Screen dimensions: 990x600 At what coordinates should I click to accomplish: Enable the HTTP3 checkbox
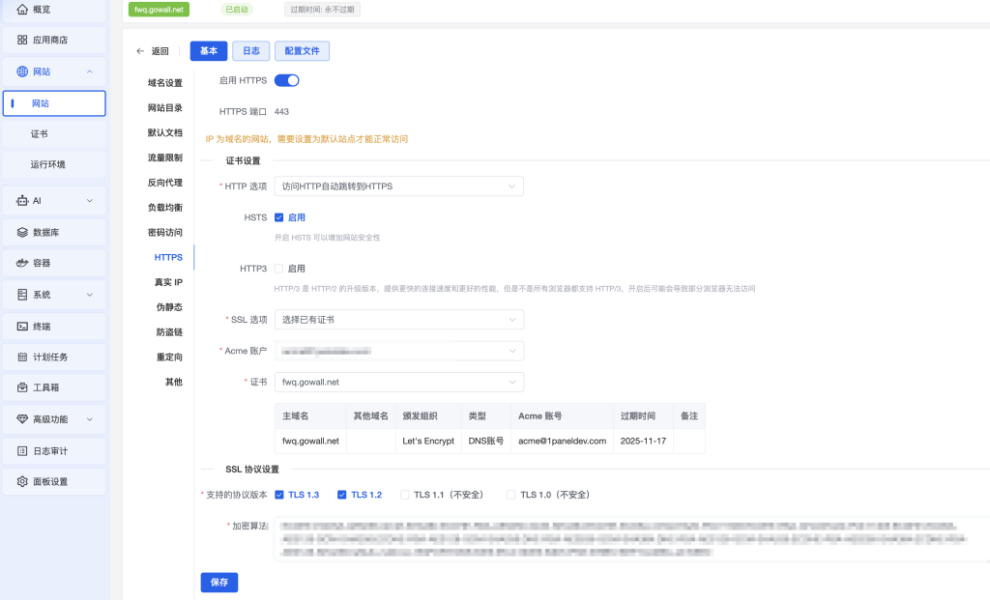[278, 269]
